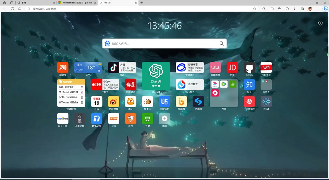Toggle split screen view
The image size is (329, 180).
click(x=272, y=9)
